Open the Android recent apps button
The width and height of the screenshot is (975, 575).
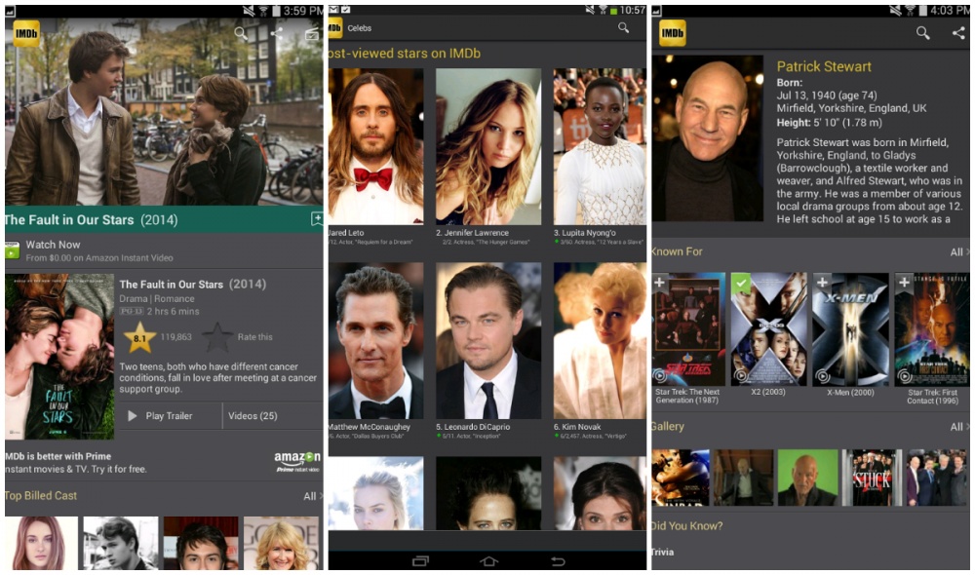click(421, 561)
